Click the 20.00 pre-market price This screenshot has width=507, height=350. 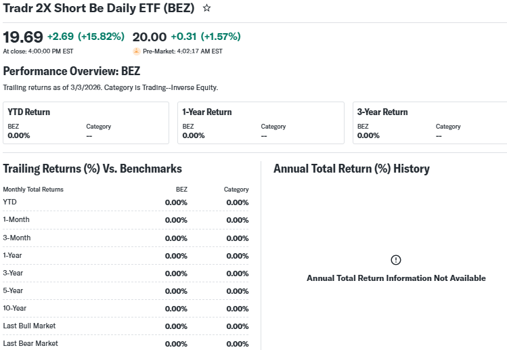click(149, 37)
